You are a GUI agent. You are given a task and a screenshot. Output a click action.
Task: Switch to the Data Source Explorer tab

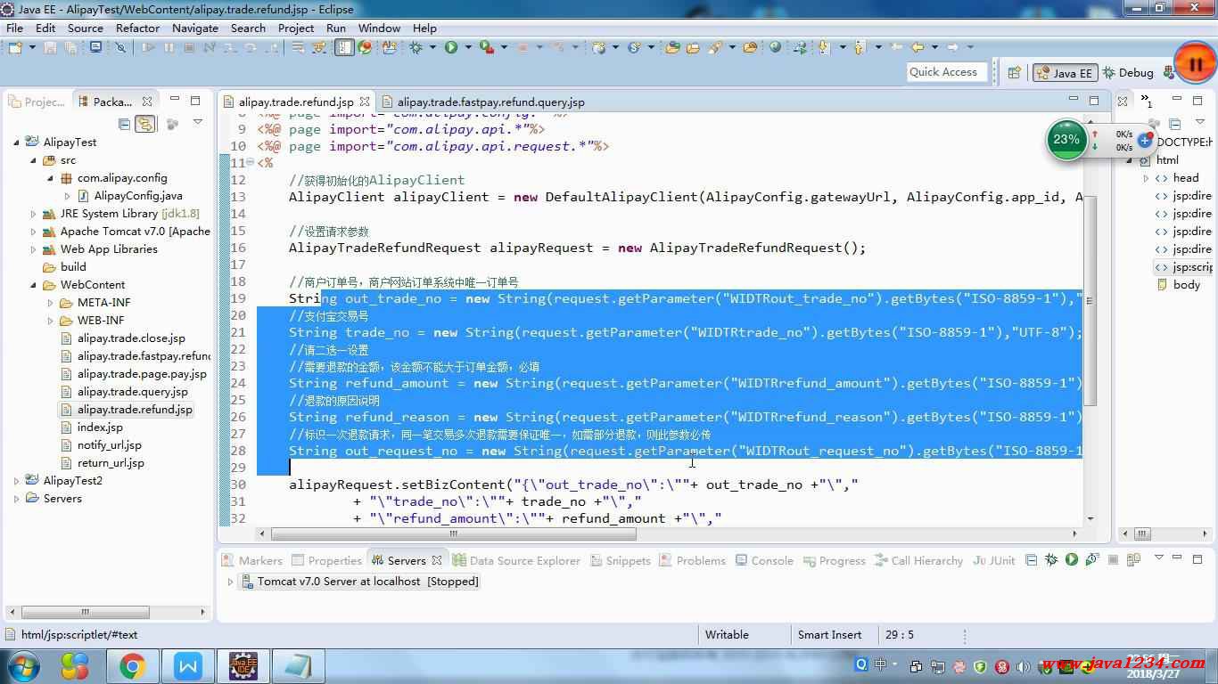516,560
